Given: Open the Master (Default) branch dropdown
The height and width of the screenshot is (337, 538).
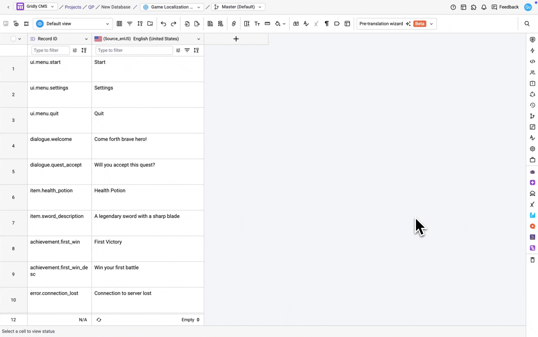Looking at the screenshot, I should (238, 7).
